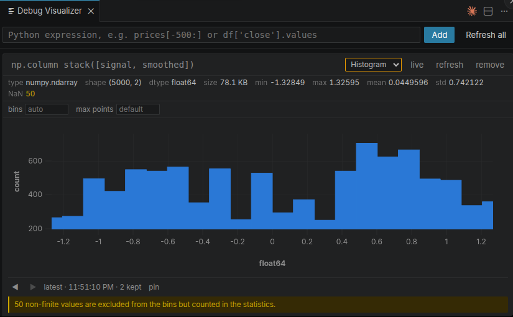Click the max value 1.32595
The image size is (513, 317).
click(344, 83)
